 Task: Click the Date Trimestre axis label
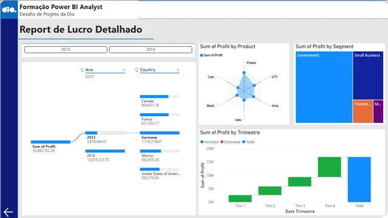[300, 211]
